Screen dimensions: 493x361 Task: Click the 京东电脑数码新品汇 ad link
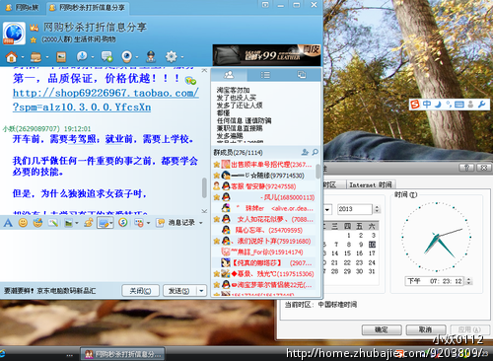coord(66,291)
